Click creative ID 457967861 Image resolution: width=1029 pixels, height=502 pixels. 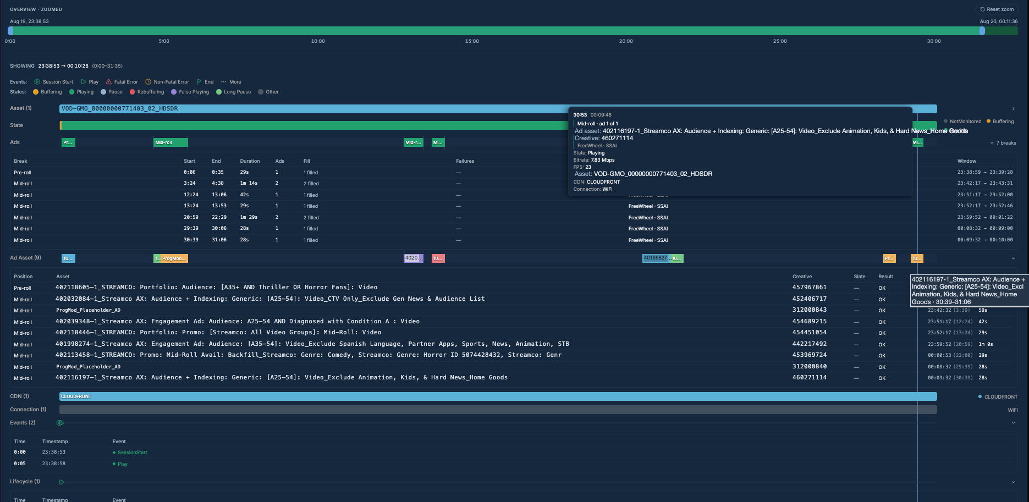[x=809, y=288]
